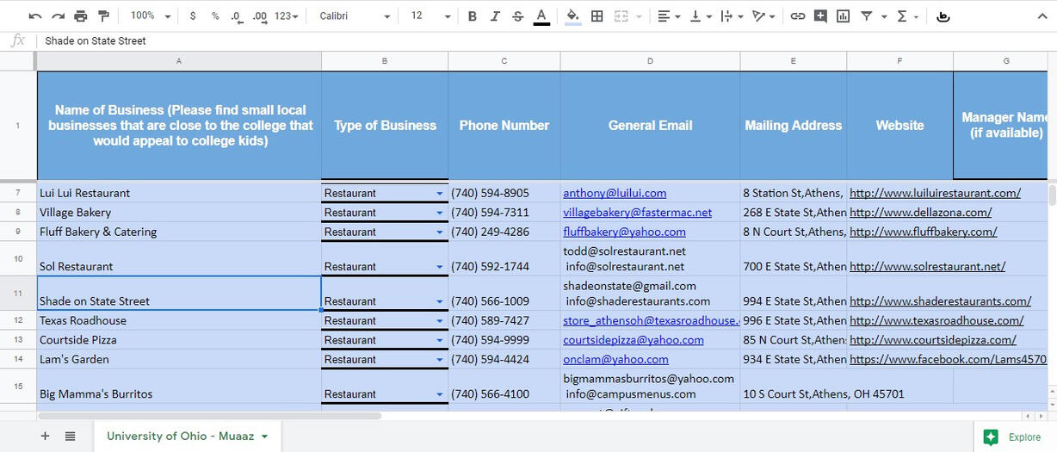Open the Calibri font dropdown
Image resolution: width=1057 pixels, height=452 pixels.
click(355, 15)
